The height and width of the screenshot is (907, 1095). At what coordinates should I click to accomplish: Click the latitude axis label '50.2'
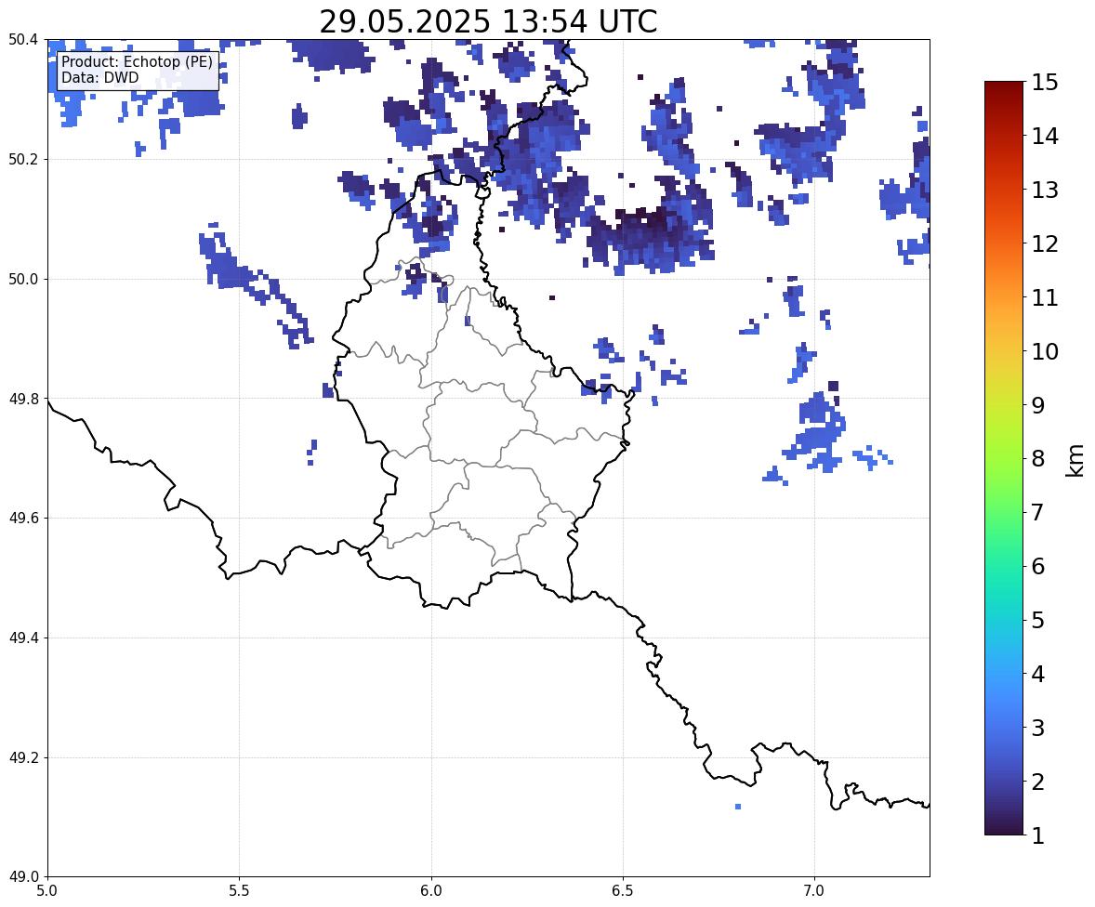pyautogui.click(x=23, y=159)
